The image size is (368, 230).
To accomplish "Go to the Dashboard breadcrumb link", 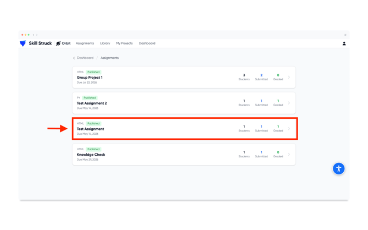I will point(85,58).
